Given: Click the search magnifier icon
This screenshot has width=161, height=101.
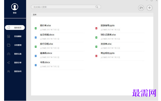Looking at the screenshot, I should 97,7.
